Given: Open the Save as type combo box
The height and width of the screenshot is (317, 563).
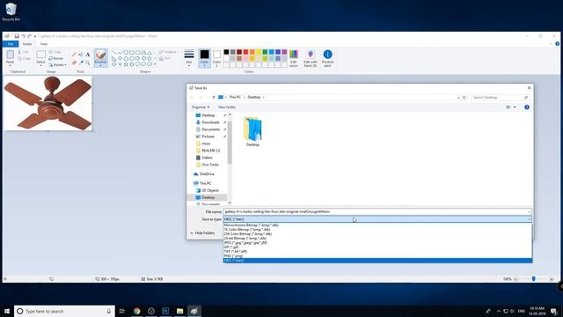Looking at the screenshot, I should (x=377, y=219).
